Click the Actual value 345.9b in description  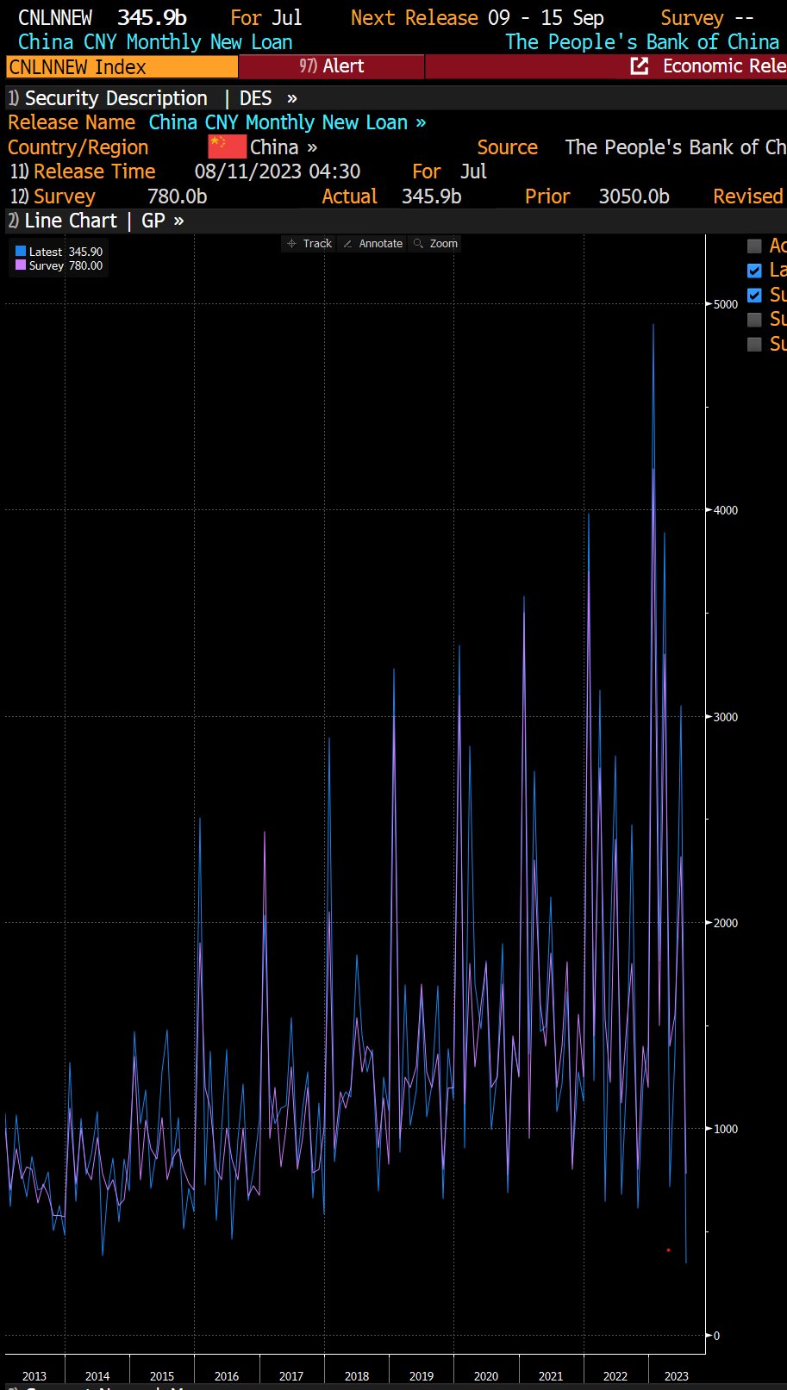click(432, 196)
